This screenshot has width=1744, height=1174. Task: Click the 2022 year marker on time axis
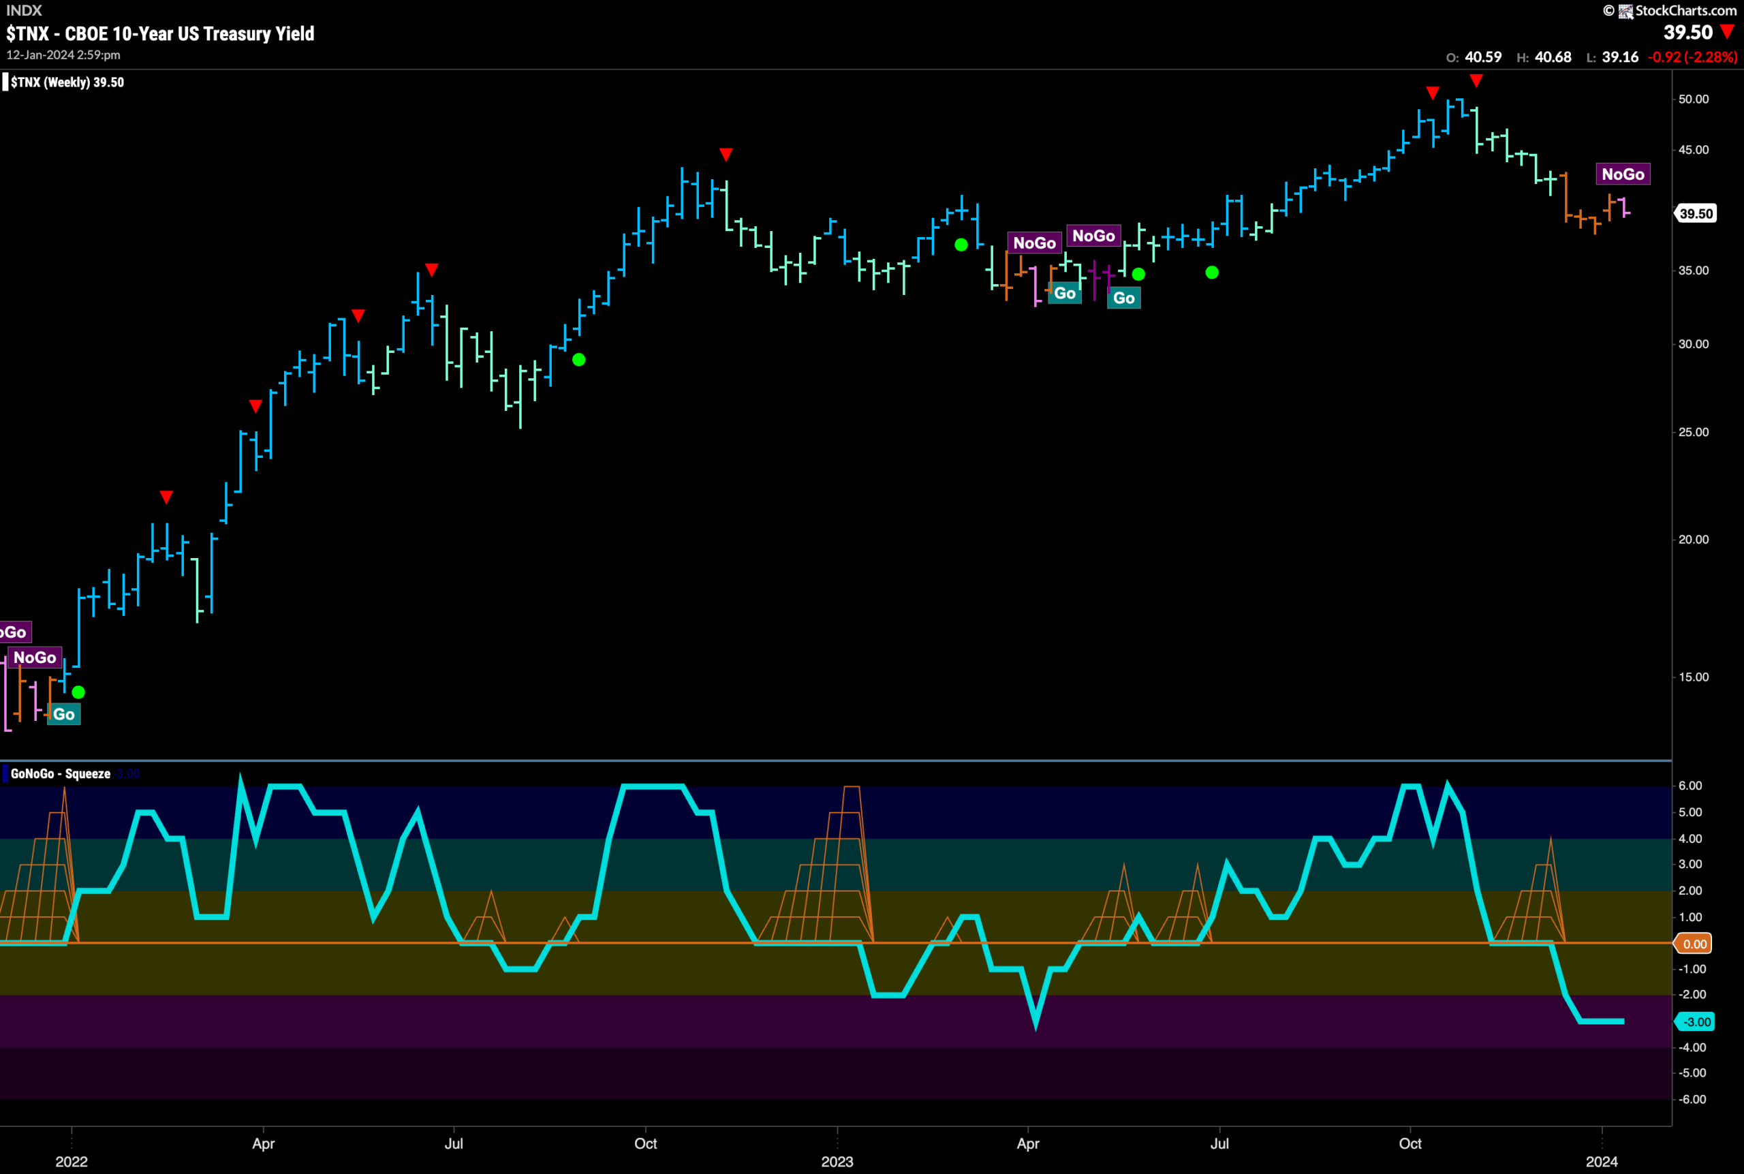(72, 1161)
